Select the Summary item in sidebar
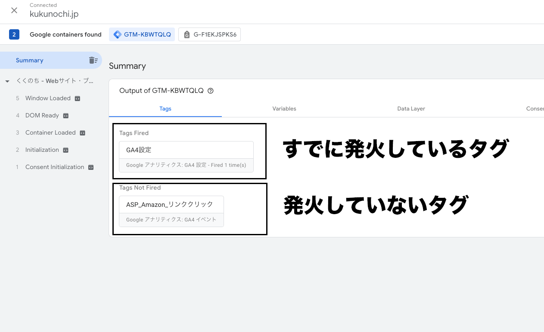The width and height of the screenshot is (544, 332). [30, 60]
